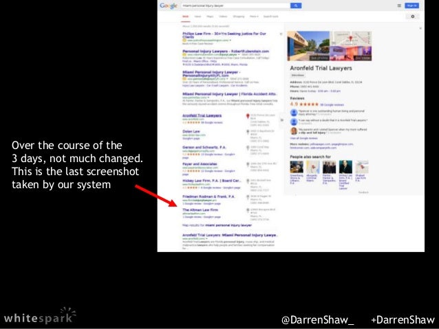Expand the arrow by the organic Aronfeld result URL
Screen dimensions: 439x329
206,239
